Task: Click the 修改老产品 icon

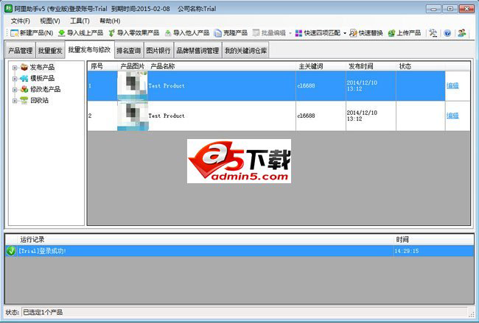Action: pos(24,89)
